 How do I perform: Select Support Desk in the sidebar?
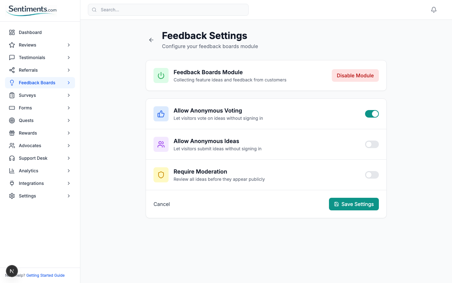(33, 158)
